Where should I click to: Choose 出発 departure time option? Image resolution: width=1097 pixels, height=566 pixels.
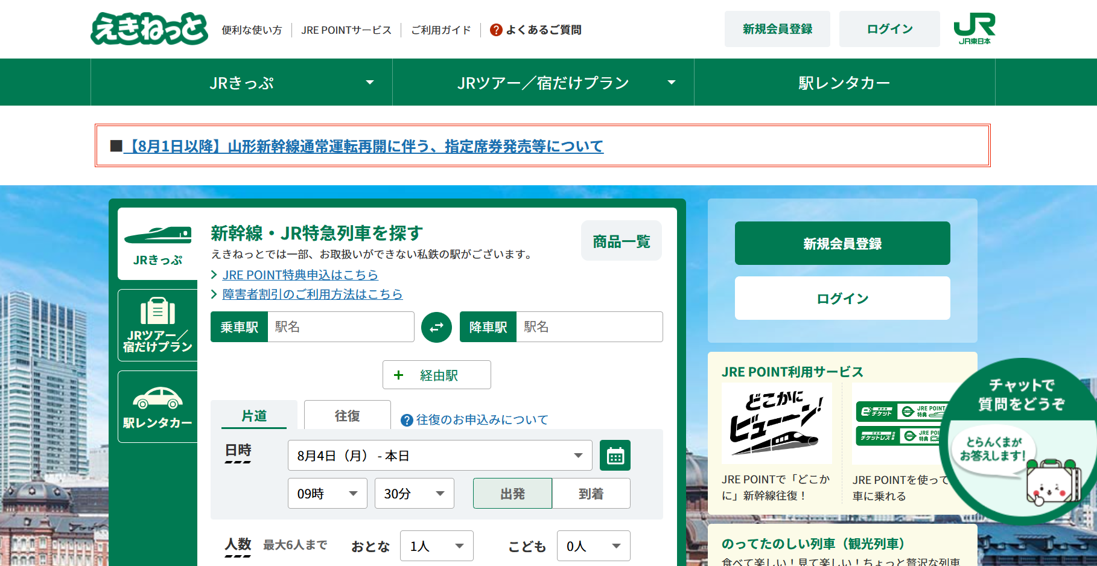click(512, 494)
